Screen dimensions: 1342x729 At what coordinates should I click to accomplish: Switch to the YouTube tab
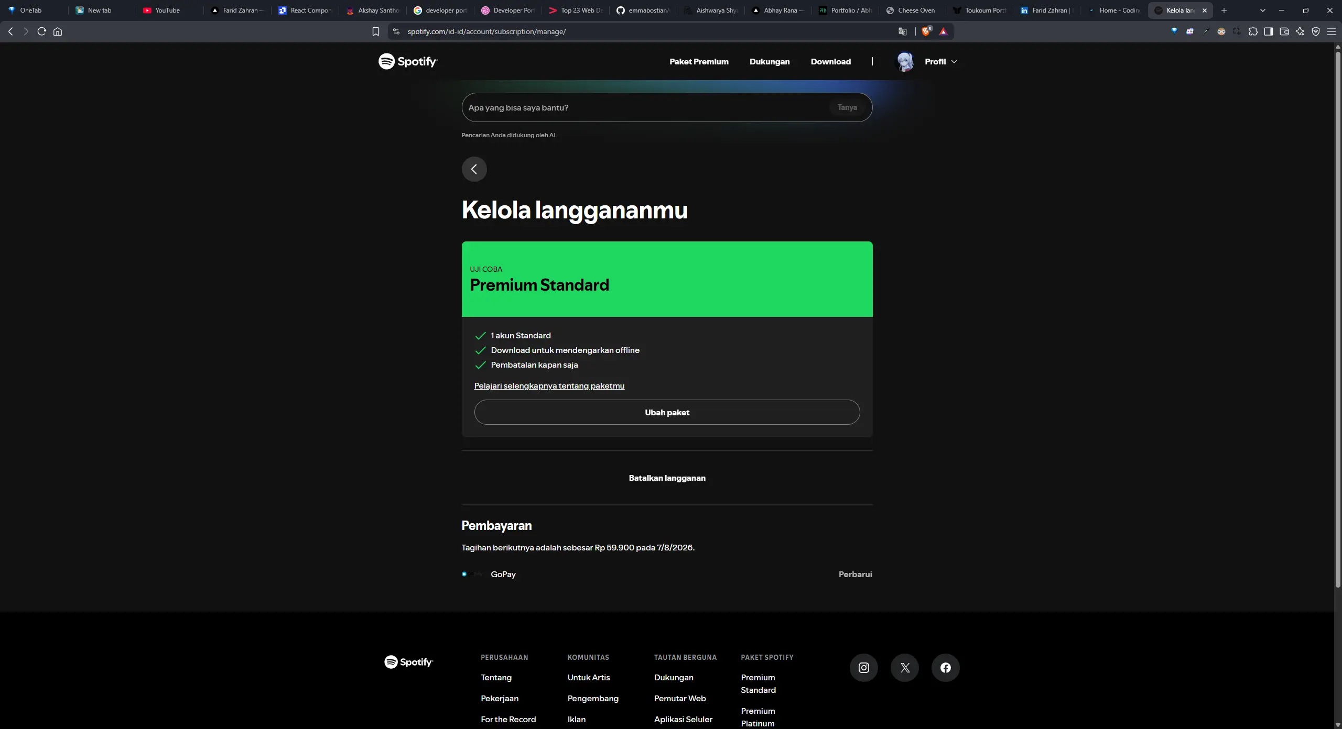tap(169, 10)
